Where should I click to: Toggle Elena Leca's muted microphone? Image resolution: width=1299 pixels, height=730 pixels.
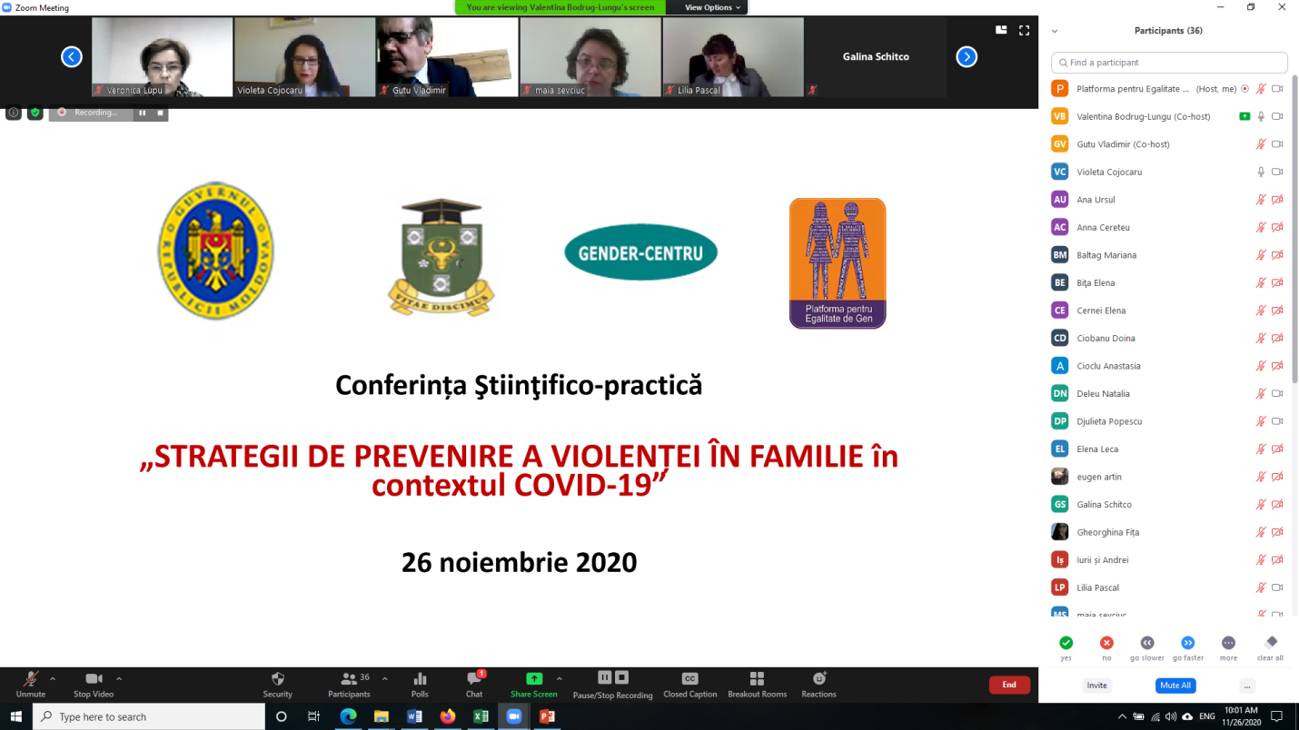[1261, 449]
